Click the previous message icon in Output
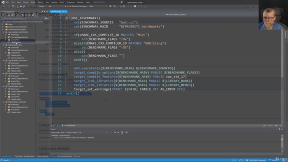 pos(115,132)
